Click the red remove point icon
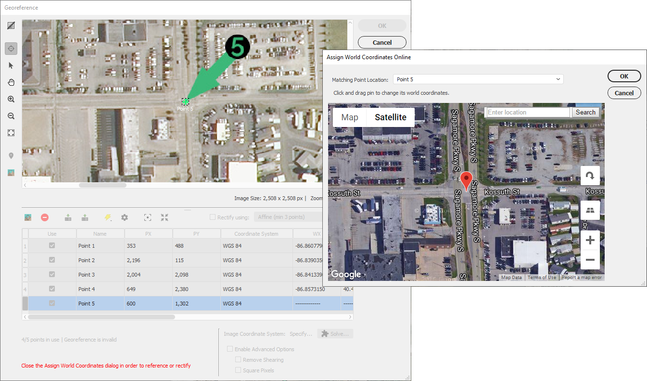This screenshot has width=647, height=381. pyautogui.click(x=45, y=217)
